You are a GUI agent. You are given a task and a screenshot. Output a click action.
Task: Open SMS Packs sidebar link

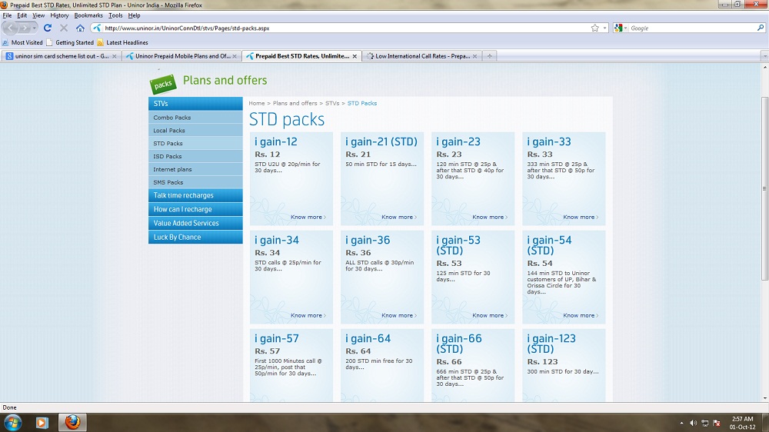coord(195,182)
